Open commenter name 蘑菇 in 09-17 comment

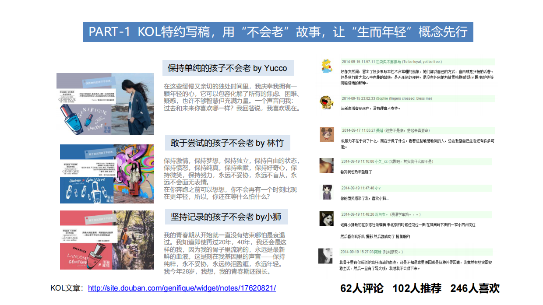click(381, 130)
